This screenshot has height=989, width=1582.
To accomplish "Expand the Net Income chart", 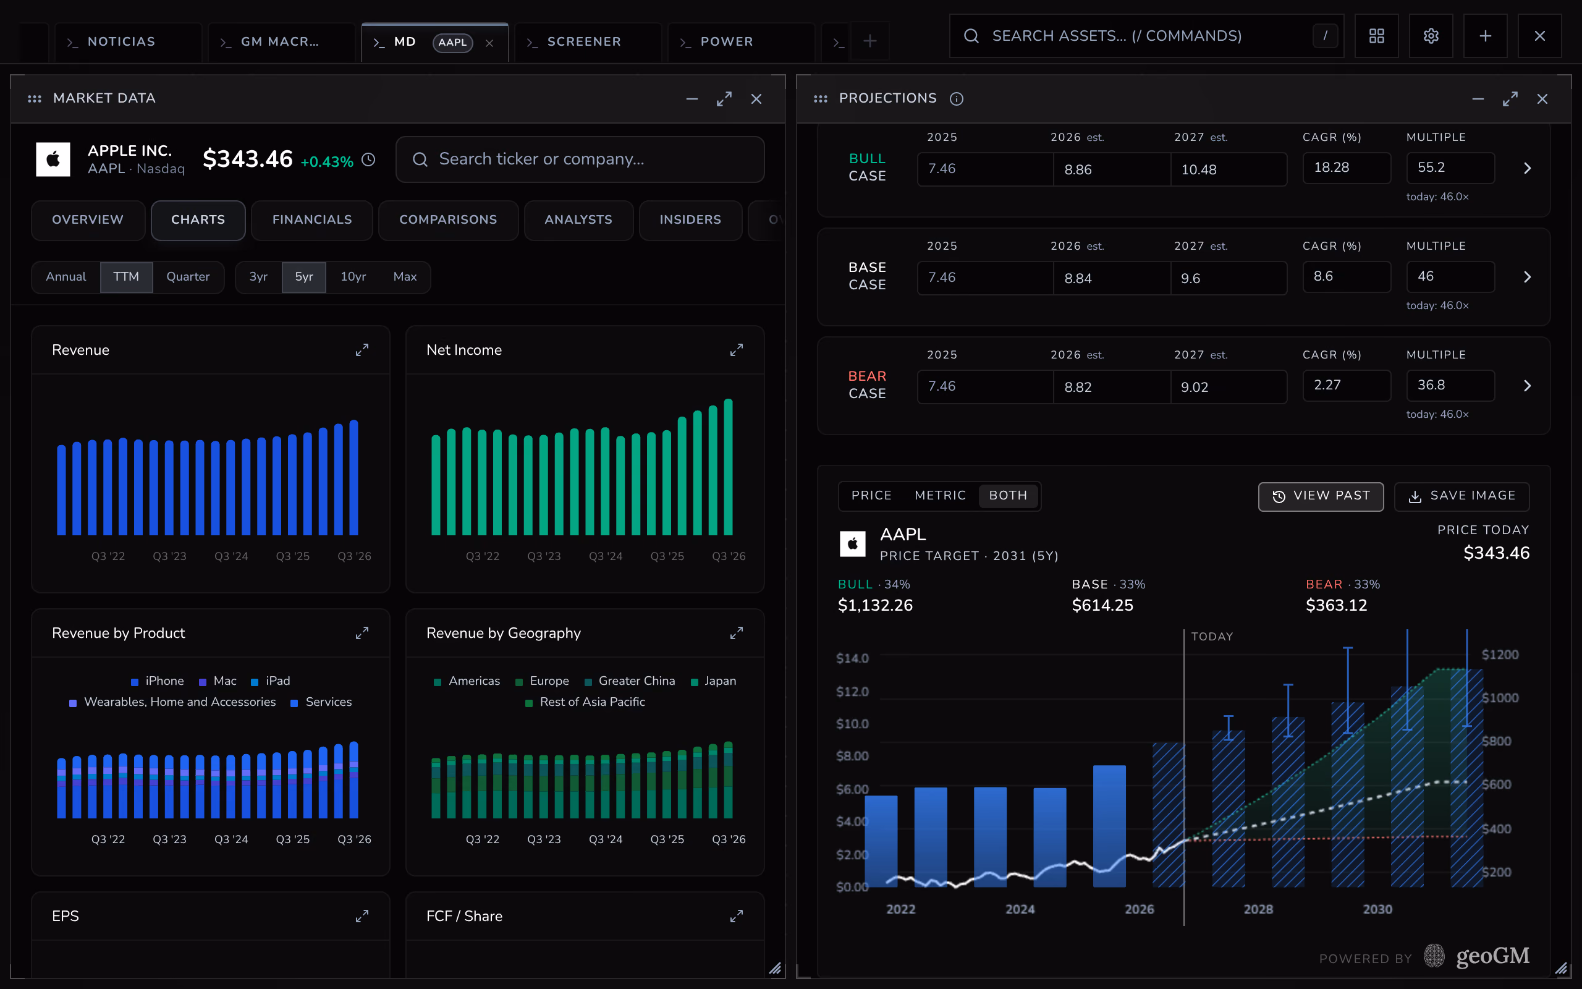I will [737, 350].
